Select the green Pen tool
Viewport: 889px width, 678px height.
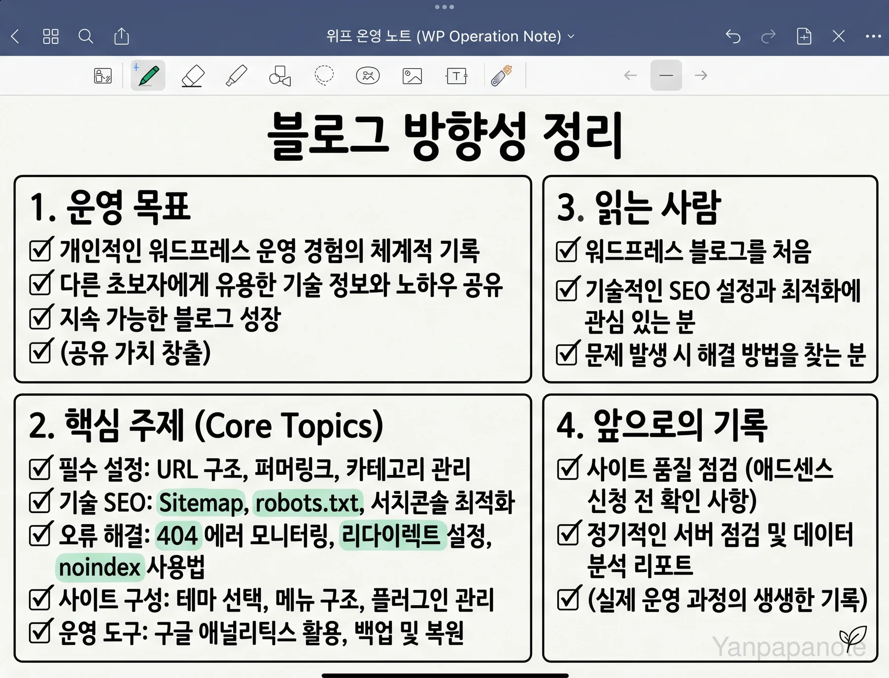coord(148,76)
